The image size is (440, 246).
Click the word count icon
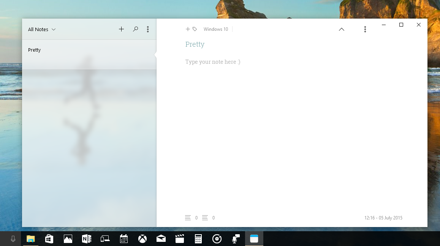pos(188,218)
